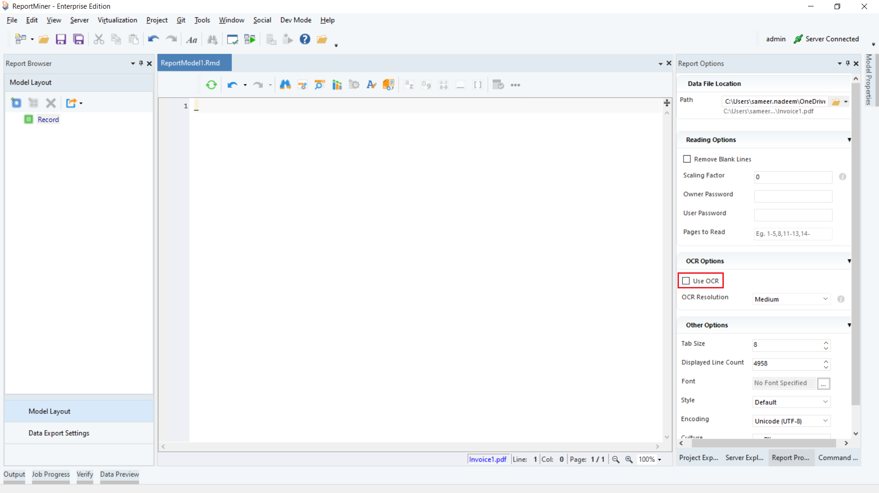This screenshot has width=879, height=493.
Task: Click the blue Help question mark icon
Action: coord(305,39)
